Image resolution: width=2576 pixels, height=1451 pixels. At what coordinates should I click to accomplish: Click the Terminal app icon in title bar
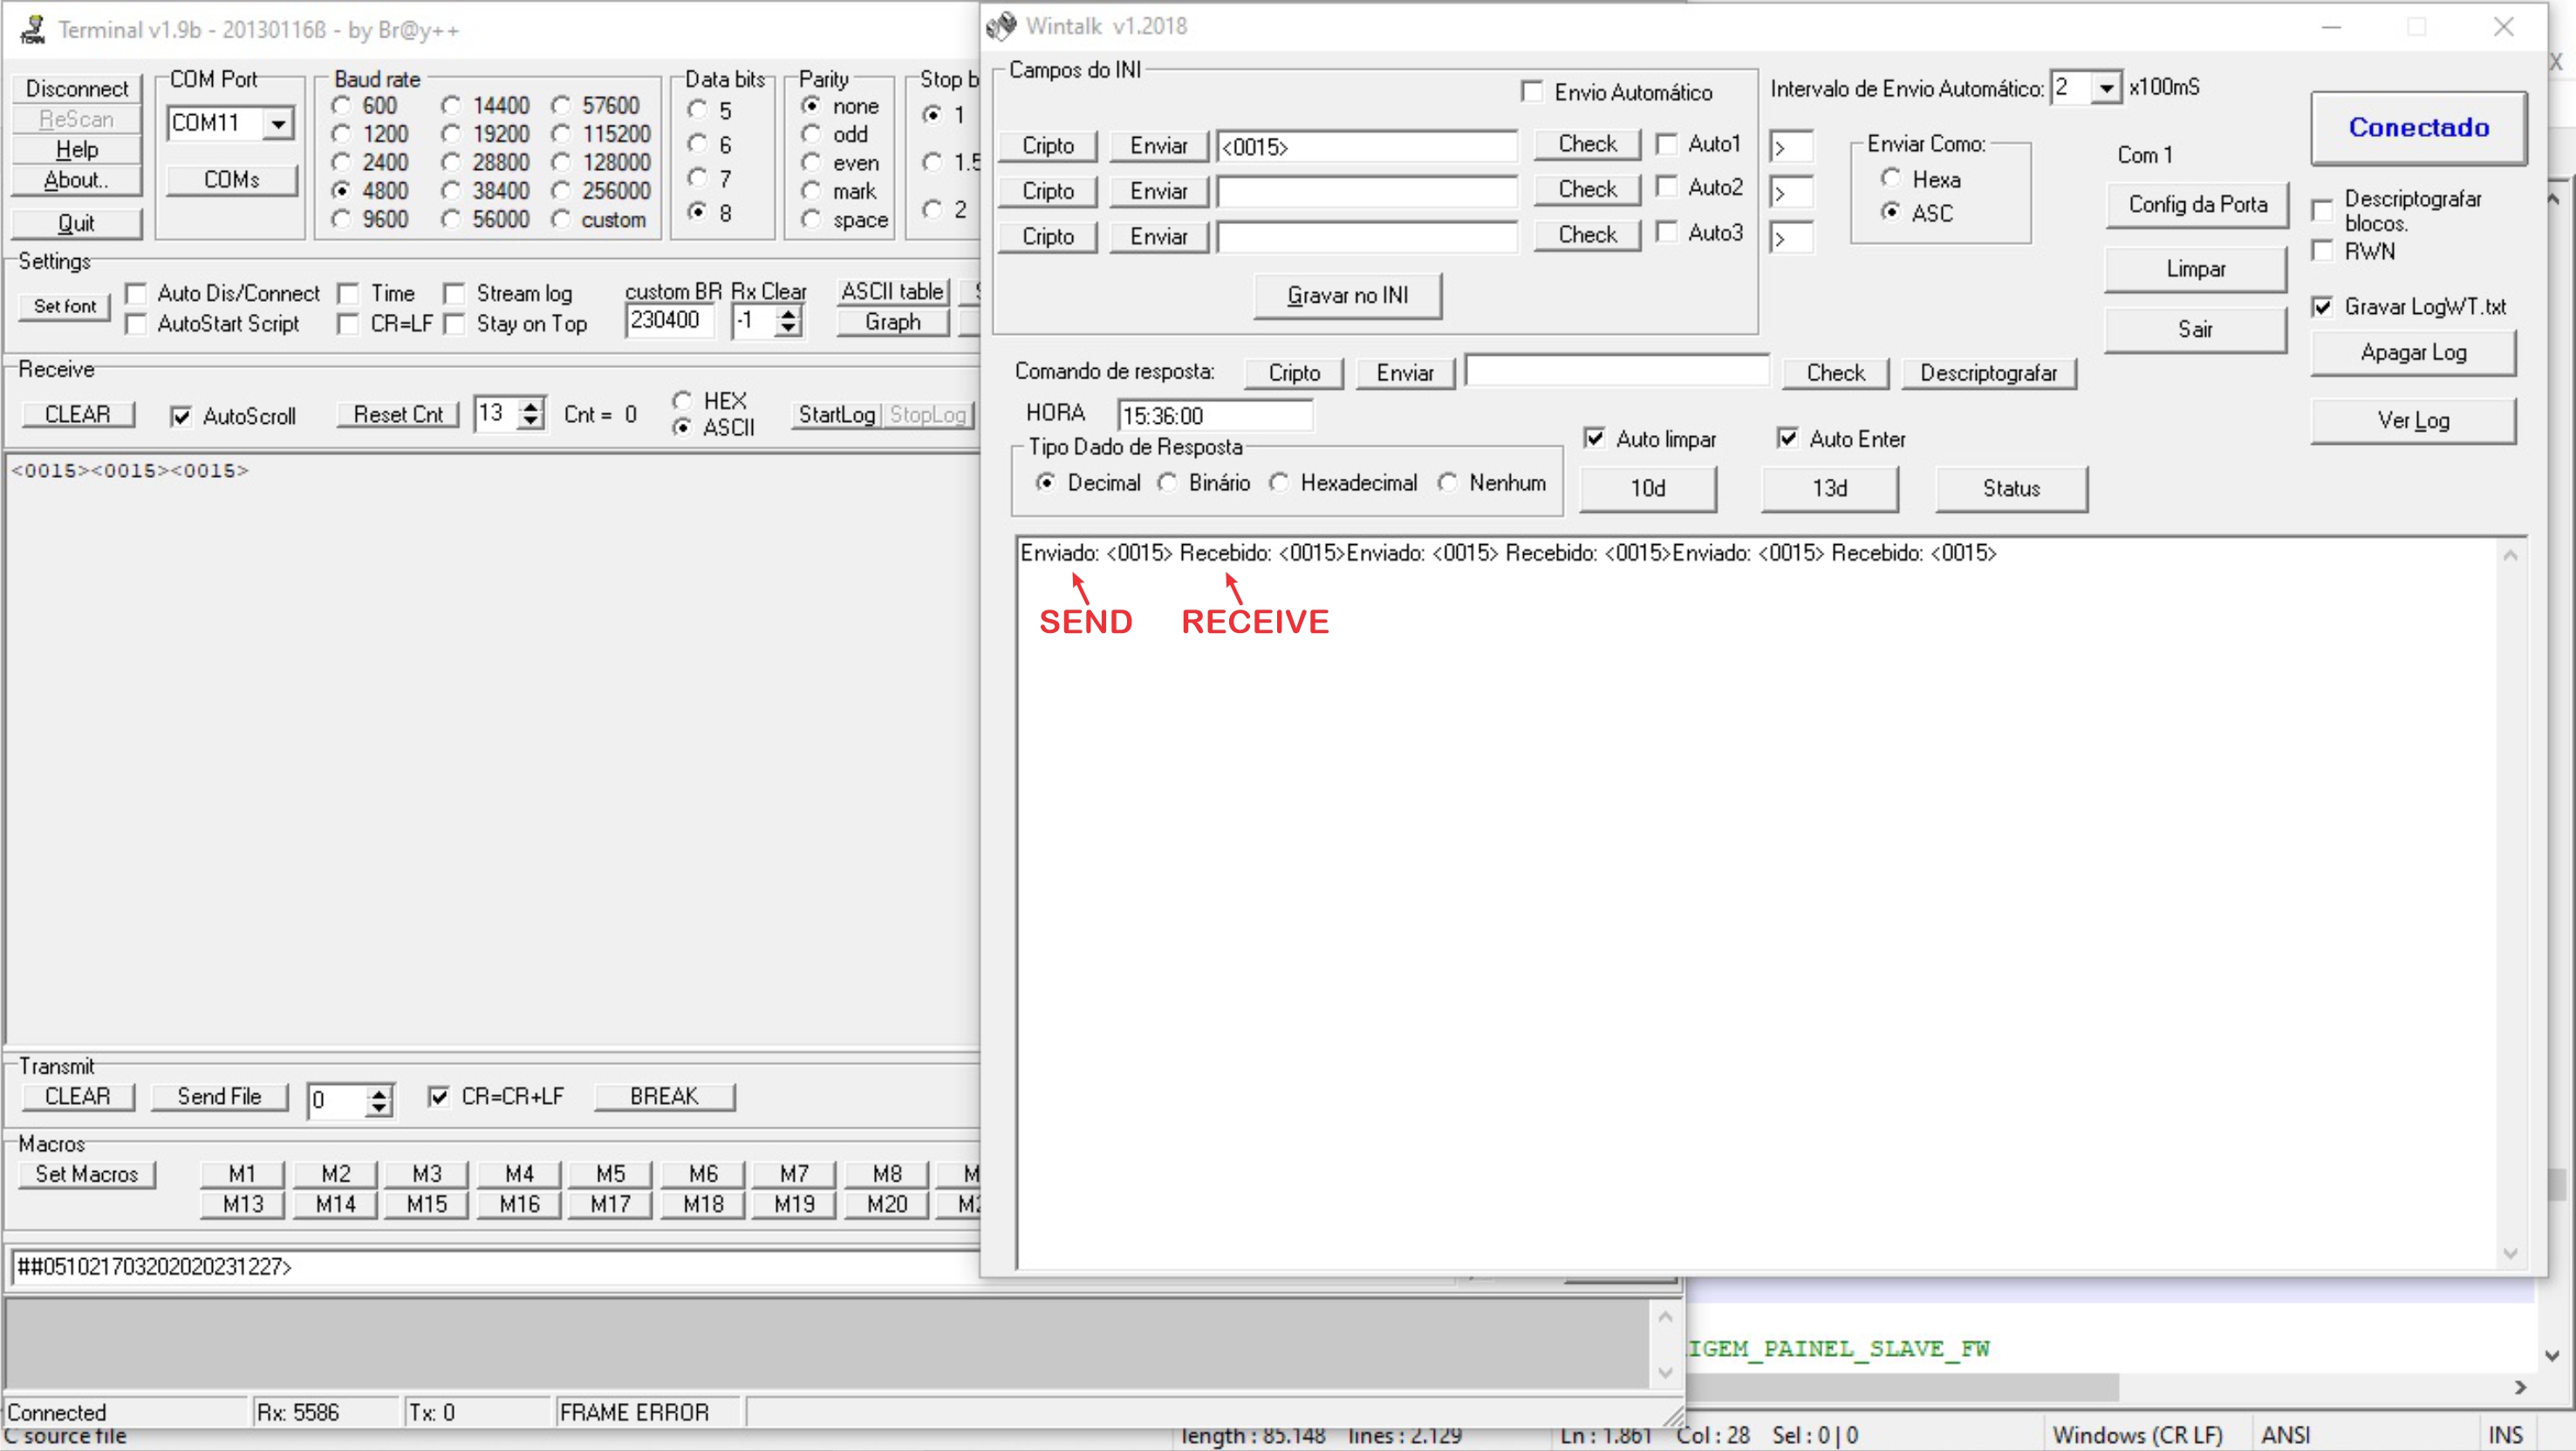point(33,30)
